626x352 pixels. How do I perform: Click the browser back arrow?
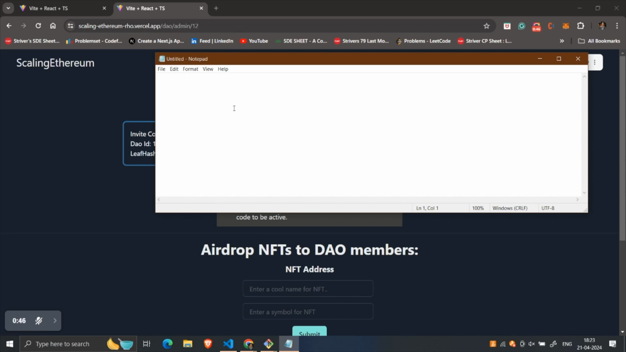click(9, 26)
